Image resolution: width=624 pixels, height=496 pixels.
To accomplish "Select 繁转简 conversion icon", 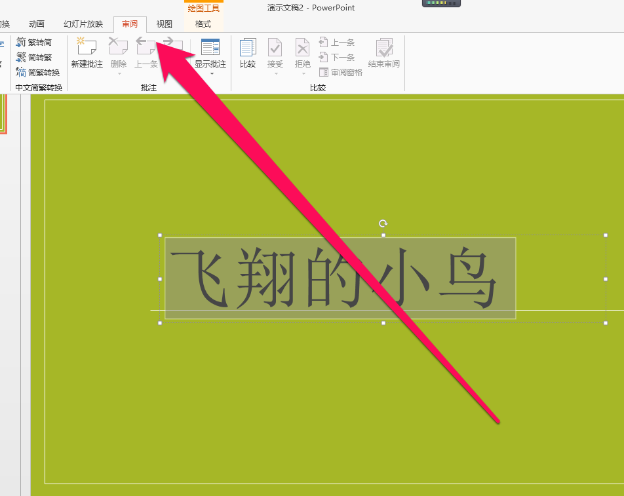I will [x=37, y=42].
